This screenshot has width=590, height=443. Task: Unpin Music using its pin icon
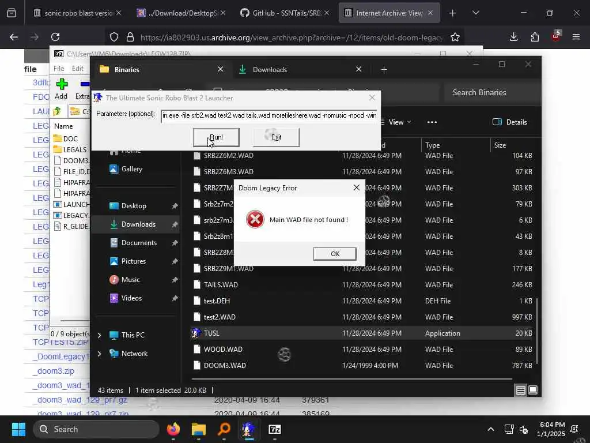click(175, 280)
